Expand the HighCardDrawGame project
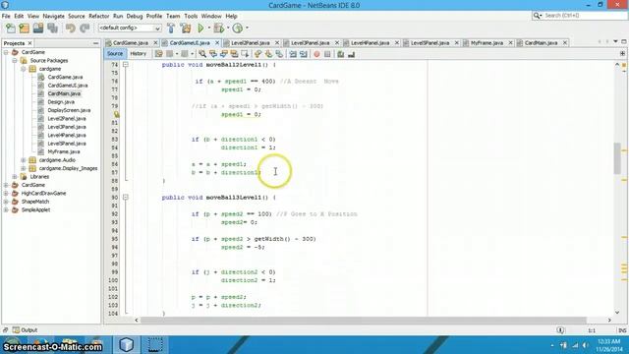This screenshot has width=629, height=354. coord(6,194)
